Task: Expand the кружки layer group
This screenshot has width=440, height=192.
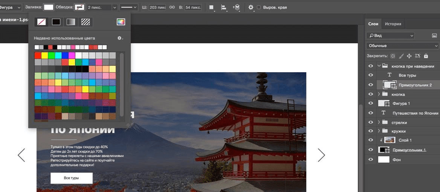Action: [379, 131]
